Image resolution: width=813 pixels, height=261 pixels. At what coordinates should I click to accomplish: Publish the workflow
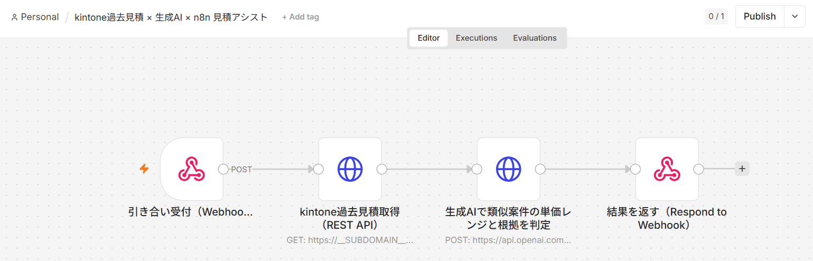[760, 16]
